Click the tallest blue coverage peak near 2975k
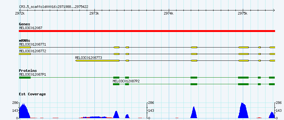The height and width of the screenshot is (120, 284). [x=243, y=111]
